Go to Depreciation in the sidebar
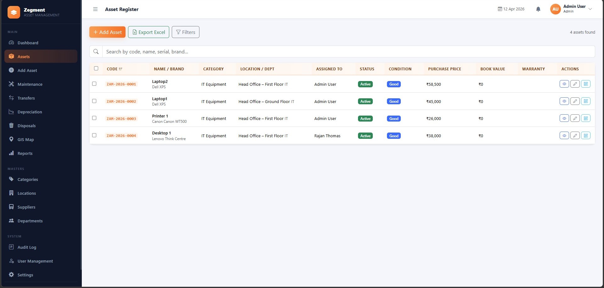Screen dimensions: 604x288 pyautogui.click(x=30, y=112)
